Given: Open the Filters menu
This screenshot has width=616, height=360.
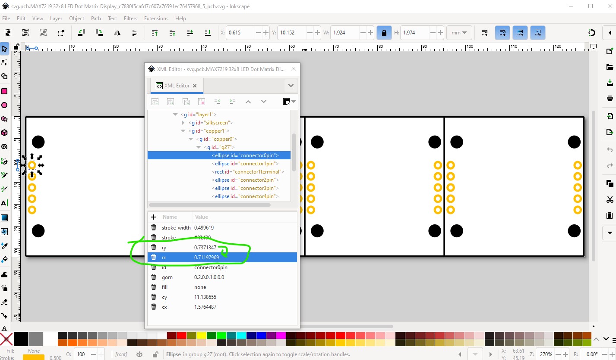Looking at the screenshot, I should coord(130,19).
